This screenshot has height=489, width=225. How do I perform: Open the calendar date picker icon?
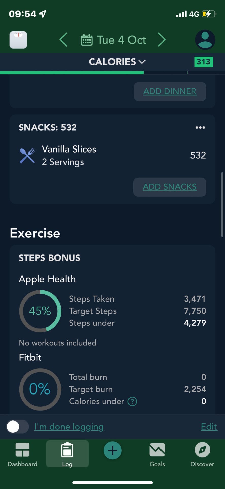(86, 40)
